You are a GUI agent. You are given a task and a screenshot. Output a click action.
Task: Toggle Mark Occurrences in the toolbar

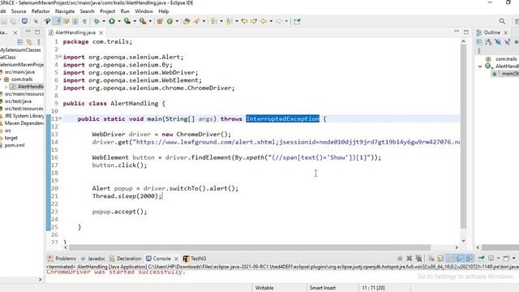click(58, 21)
